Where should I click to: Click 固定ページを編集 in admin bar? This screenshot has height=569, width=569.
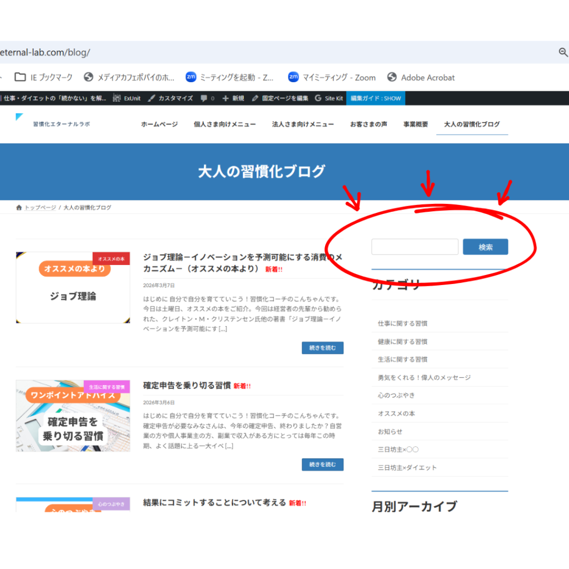(279, 98)
